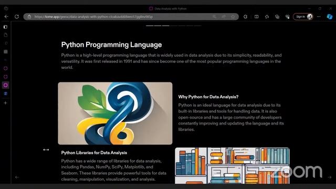Viewport: 336px width, 189px height.
Task: Switch to the blue globe favicon tab
Action: 6,93
